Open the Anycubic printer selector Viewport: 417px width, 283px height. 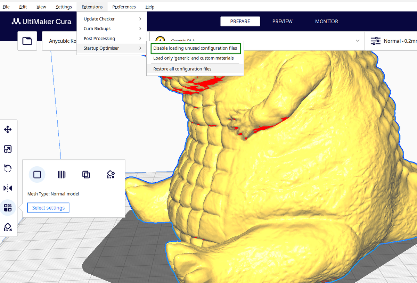point(60,41)
